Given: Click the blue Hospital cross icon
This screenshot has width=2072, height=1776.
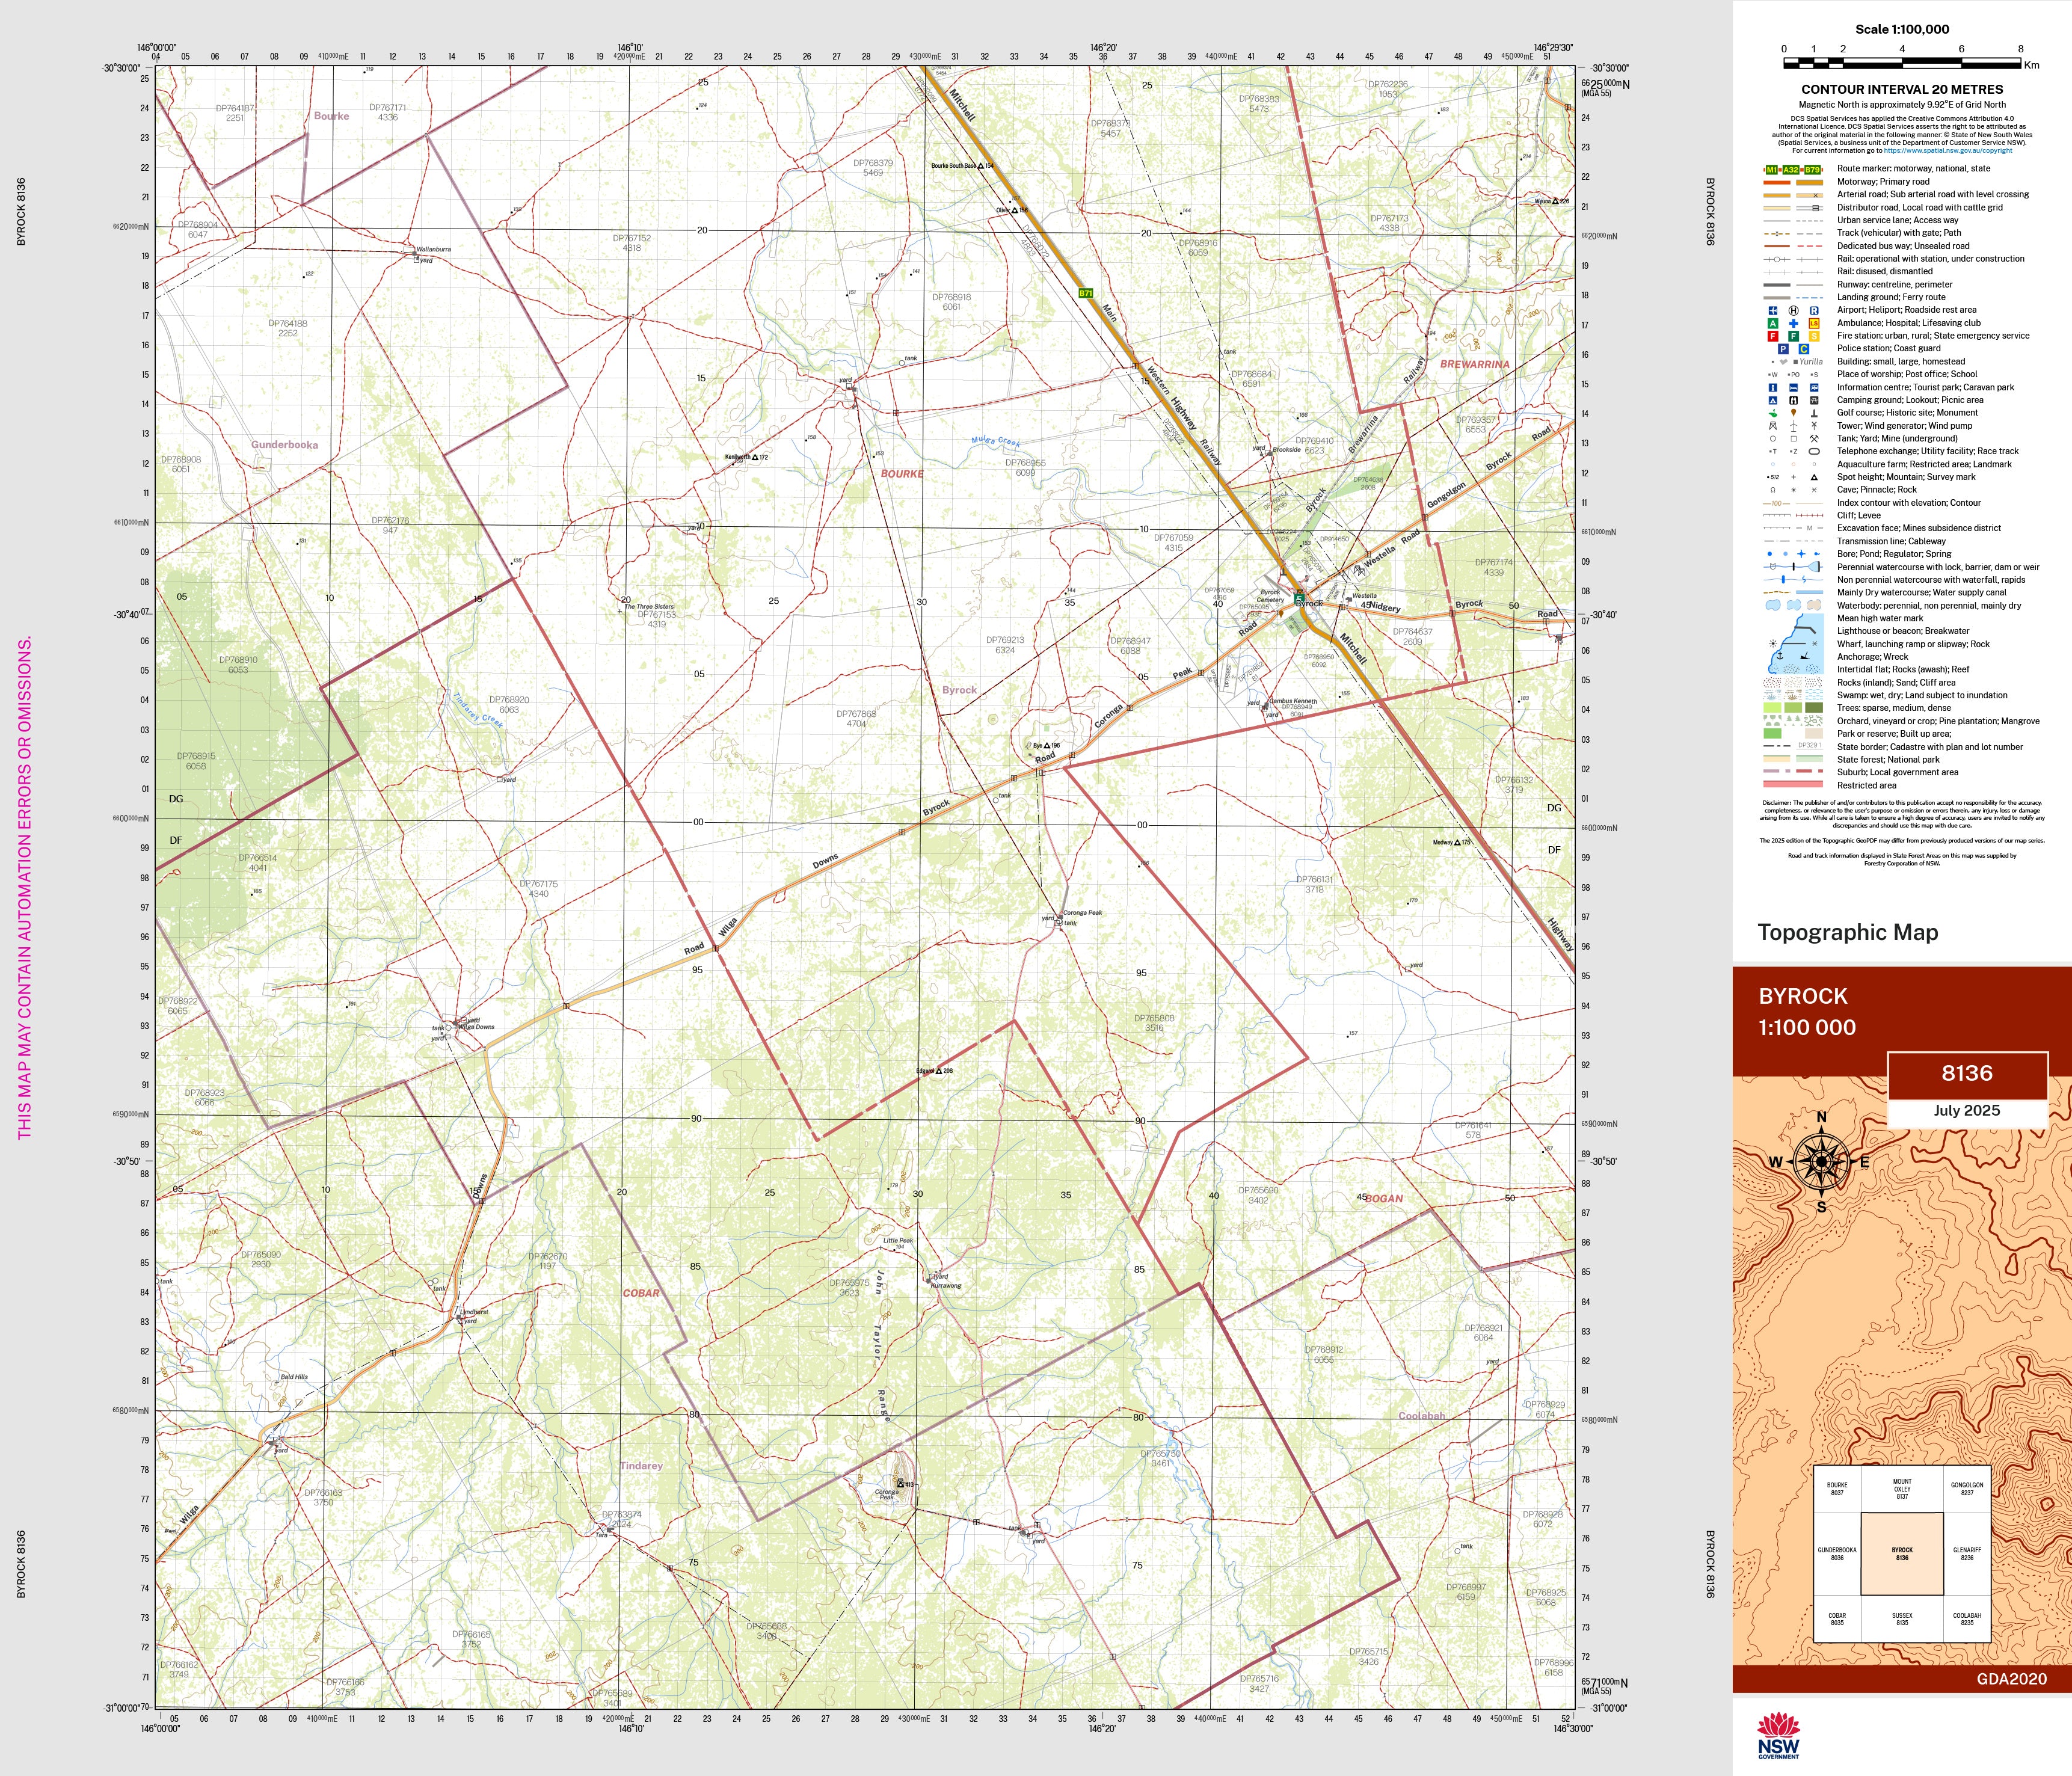Looking at the screenshot, I should [1793, 323].
